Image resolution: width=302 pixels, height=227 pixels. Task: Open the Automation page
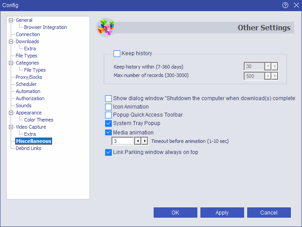tap(28, 91)
